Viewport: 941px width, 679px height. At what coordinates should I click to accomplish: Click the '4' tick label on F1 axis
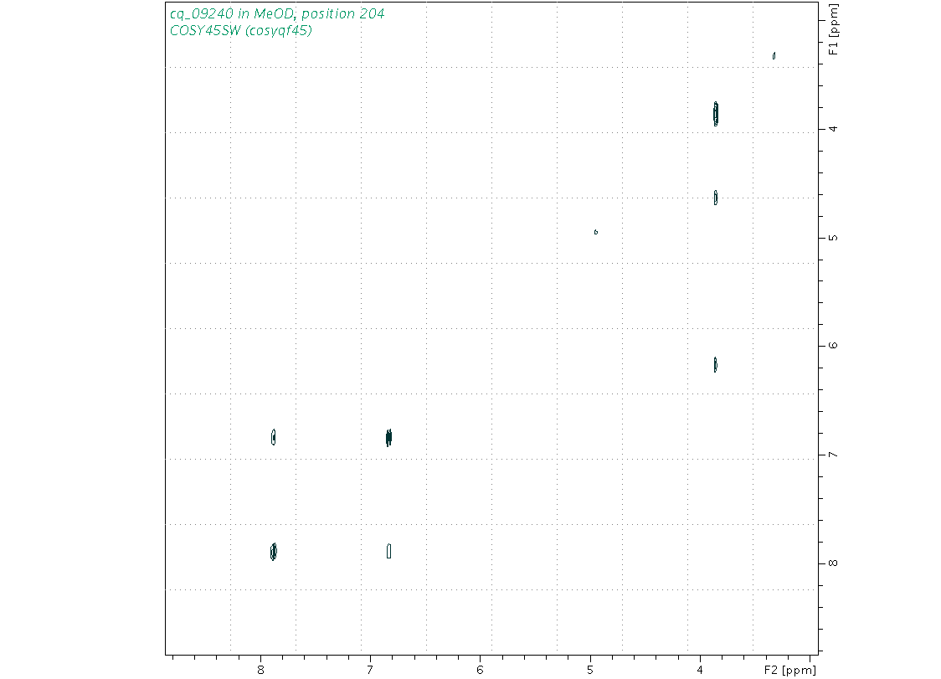tap(833, 129)
